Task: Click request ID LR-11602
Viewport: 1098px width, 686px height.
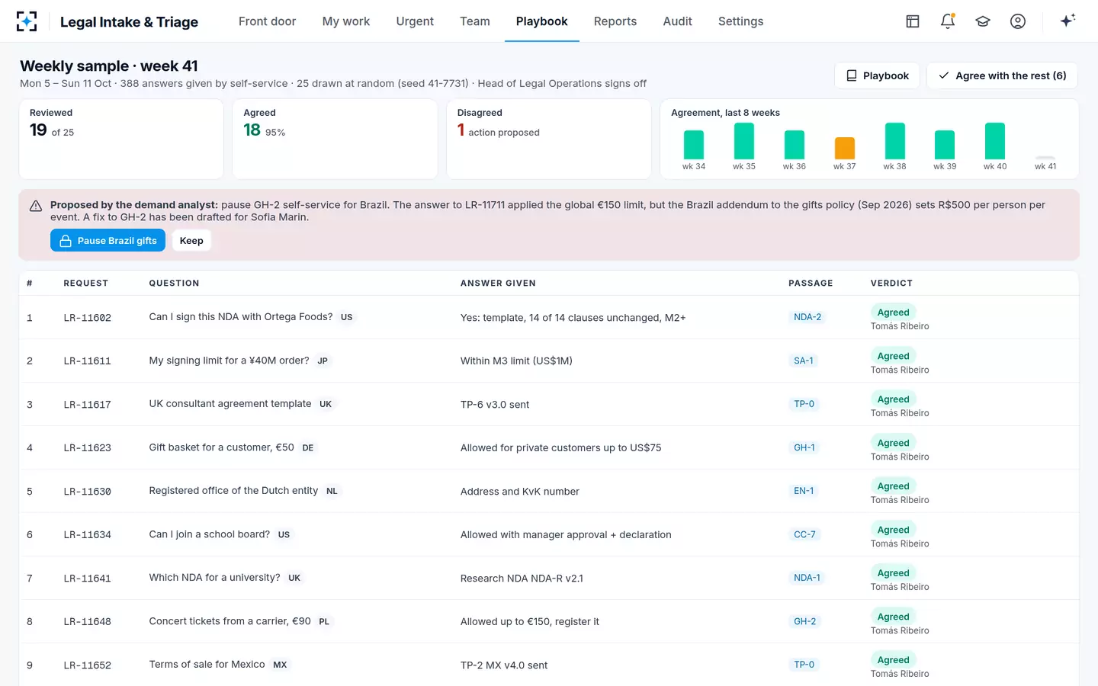Action: coord(88,318)
